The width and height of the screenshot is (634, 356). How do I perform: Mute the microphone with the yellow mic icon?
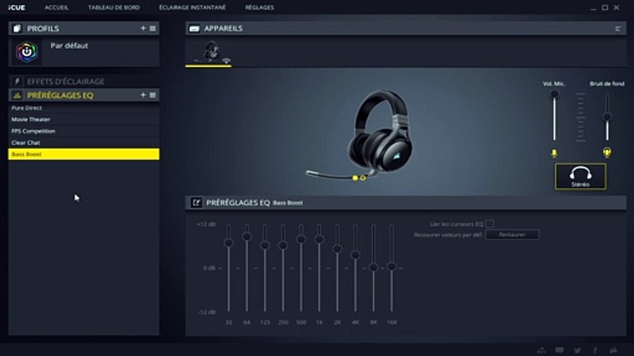(554, 153)
